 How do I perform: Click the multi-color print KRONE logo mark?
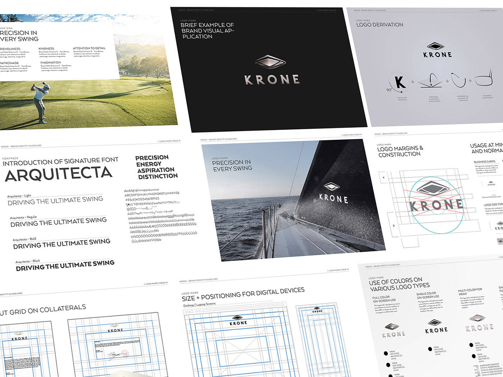477,318
